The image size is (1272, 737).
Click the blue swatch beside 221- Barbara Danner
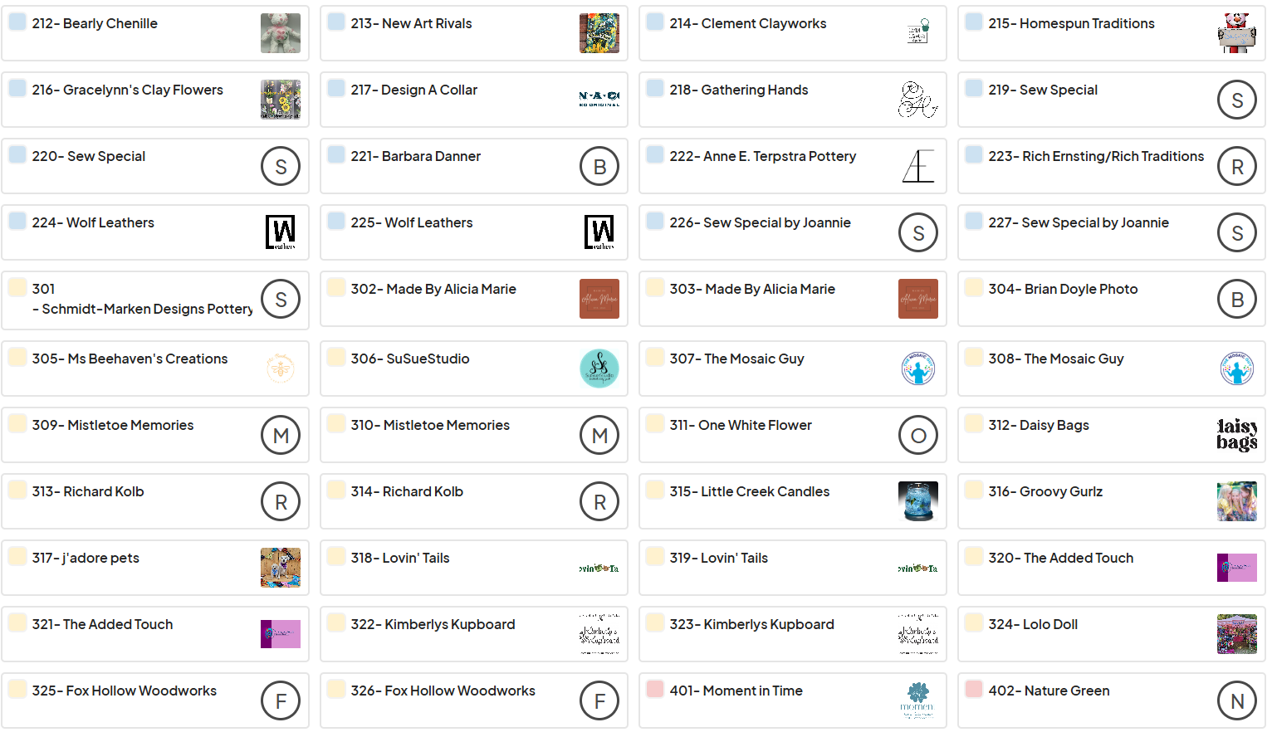coord(336,154)
